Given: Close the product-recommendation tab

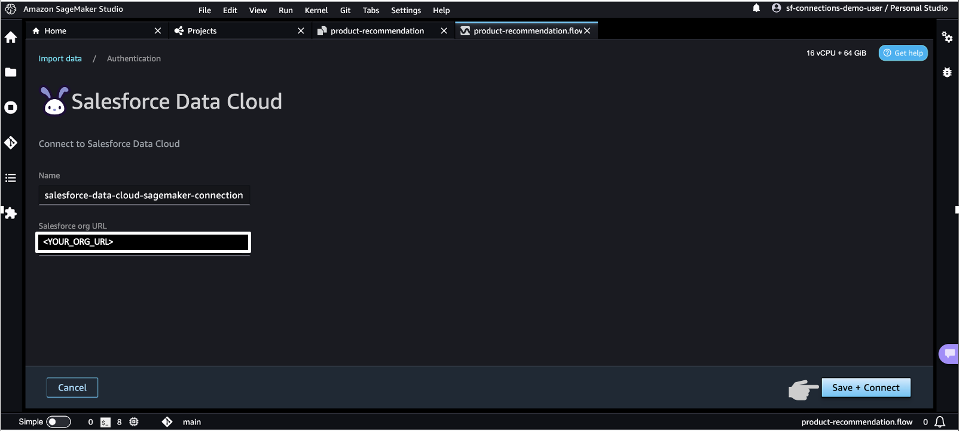Looking at the screenshot, I should coord(444,31).
